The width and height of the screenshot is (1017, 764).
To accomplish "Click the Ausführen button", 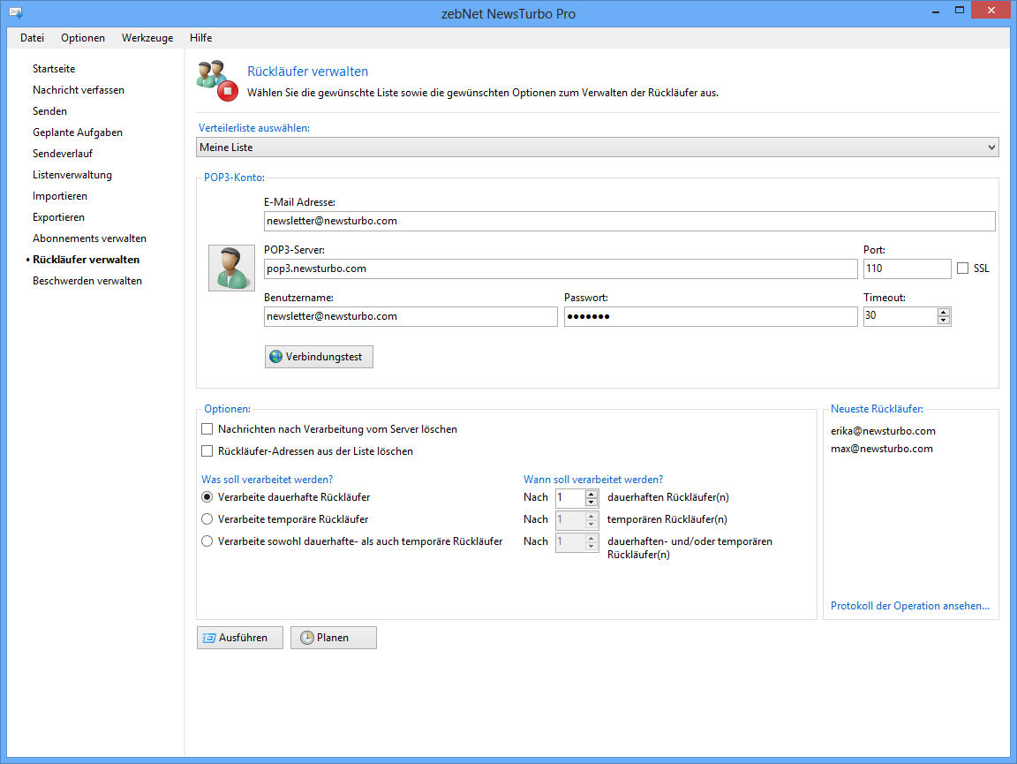I will click(239, 638).
